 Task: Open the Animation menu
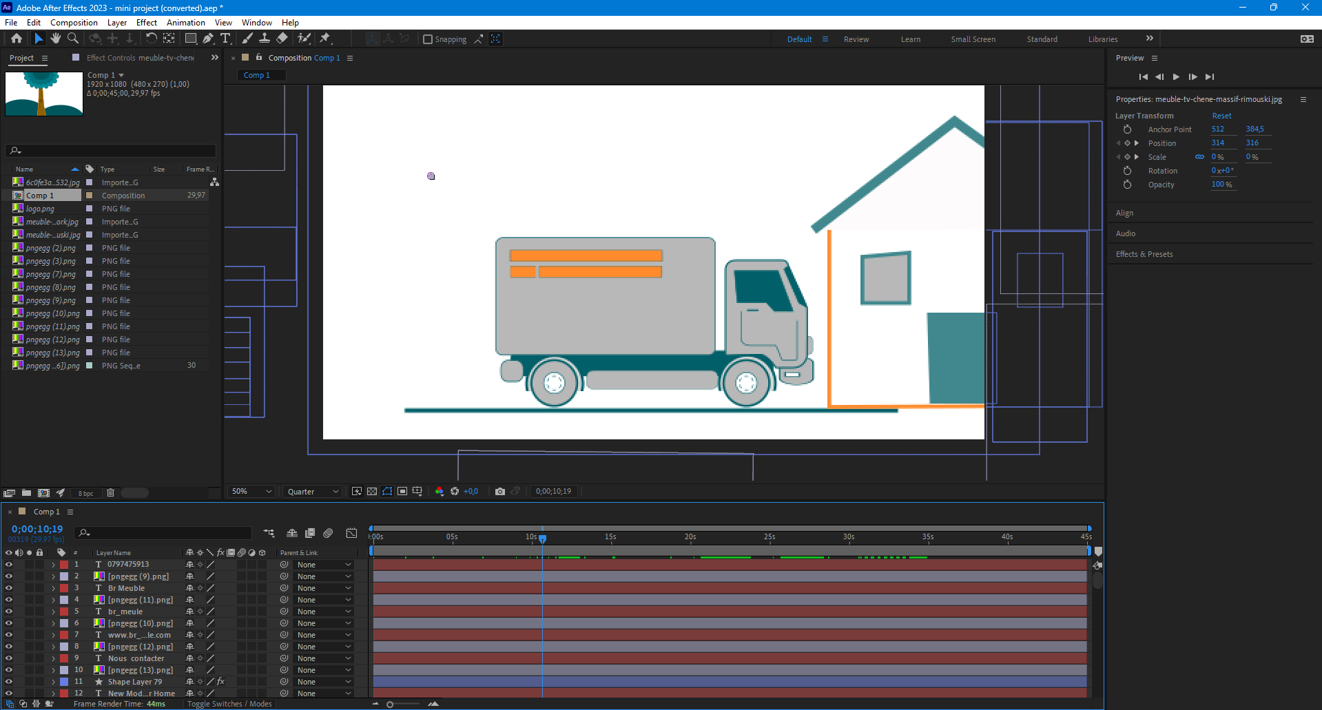click(185, 23)
